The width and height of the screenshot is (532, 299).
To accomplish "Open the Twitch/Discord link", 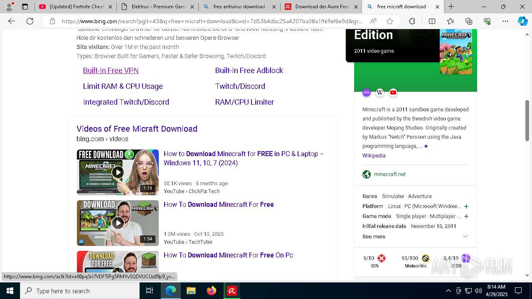I will coord(240,86).
